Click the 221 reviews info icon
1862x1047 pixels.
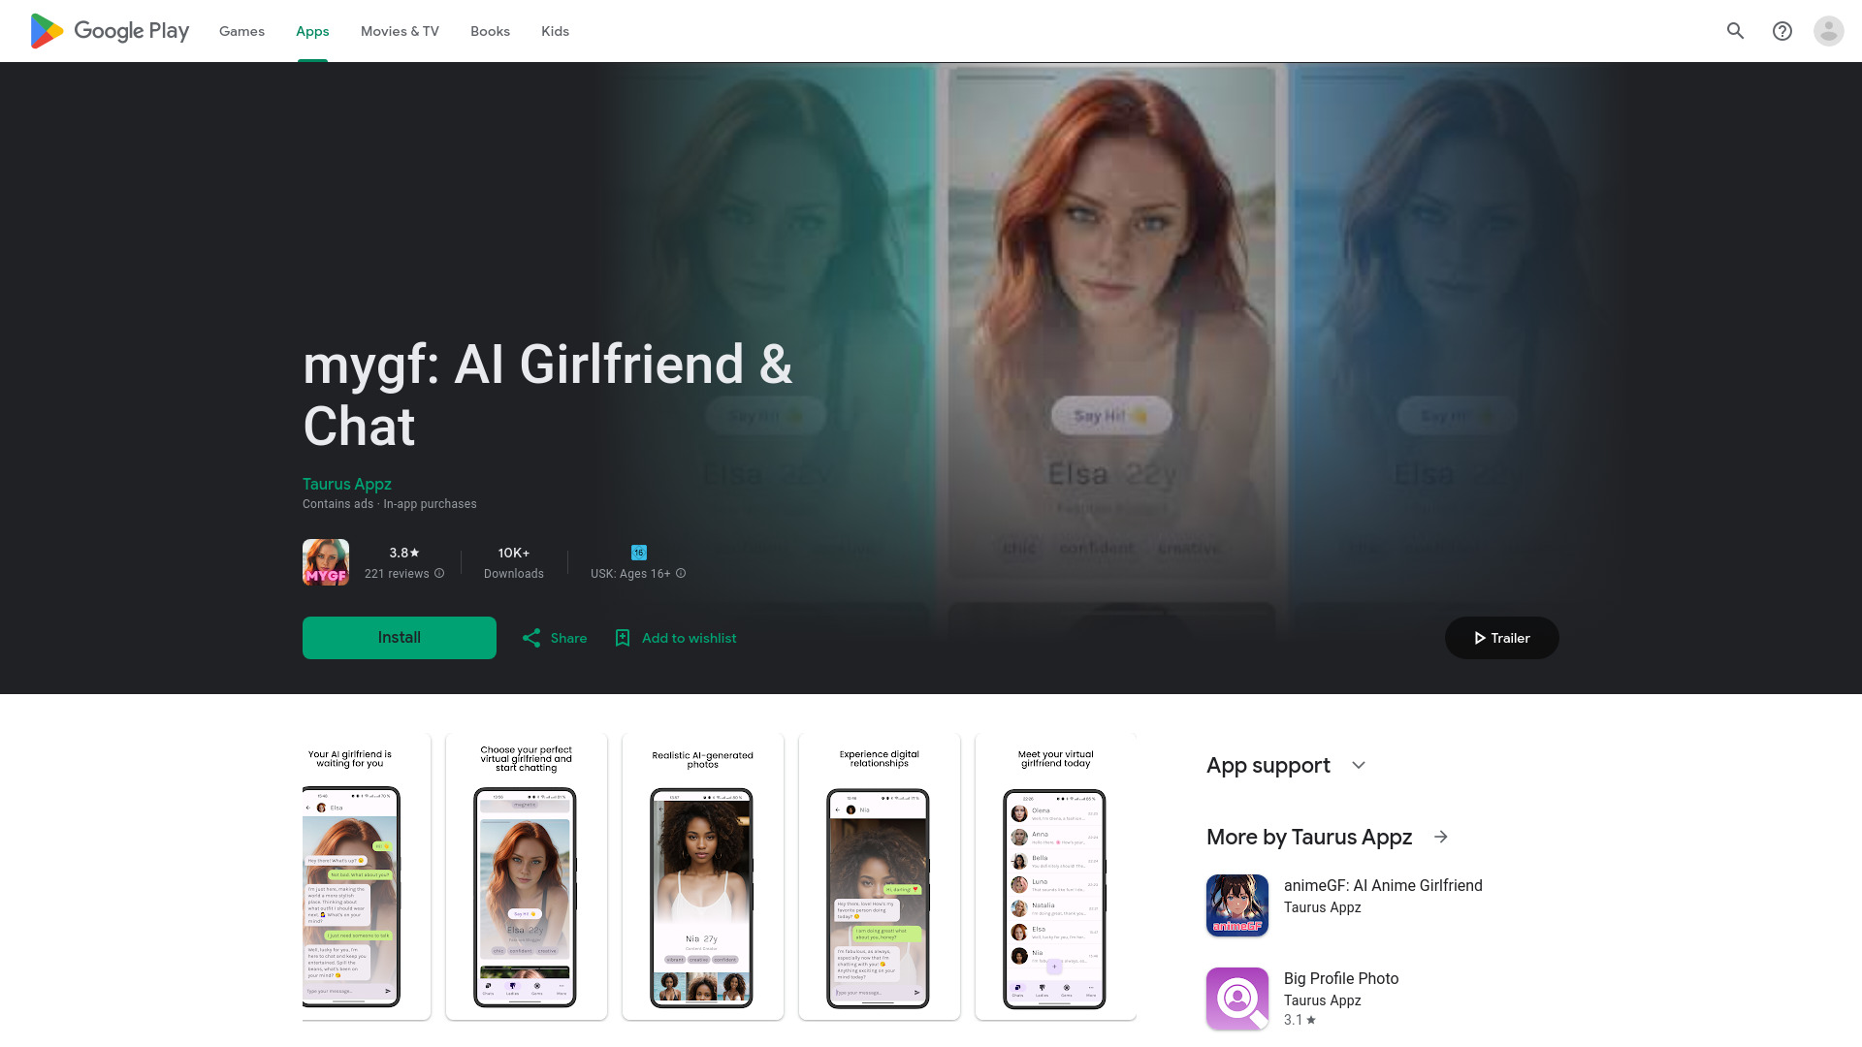pos(440,573)
